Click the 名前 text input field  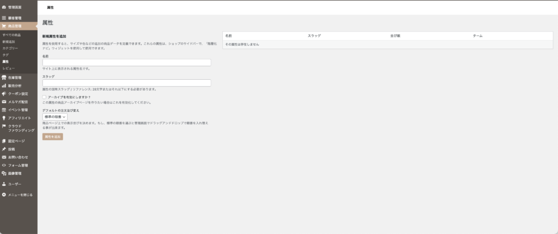(126, 62)
